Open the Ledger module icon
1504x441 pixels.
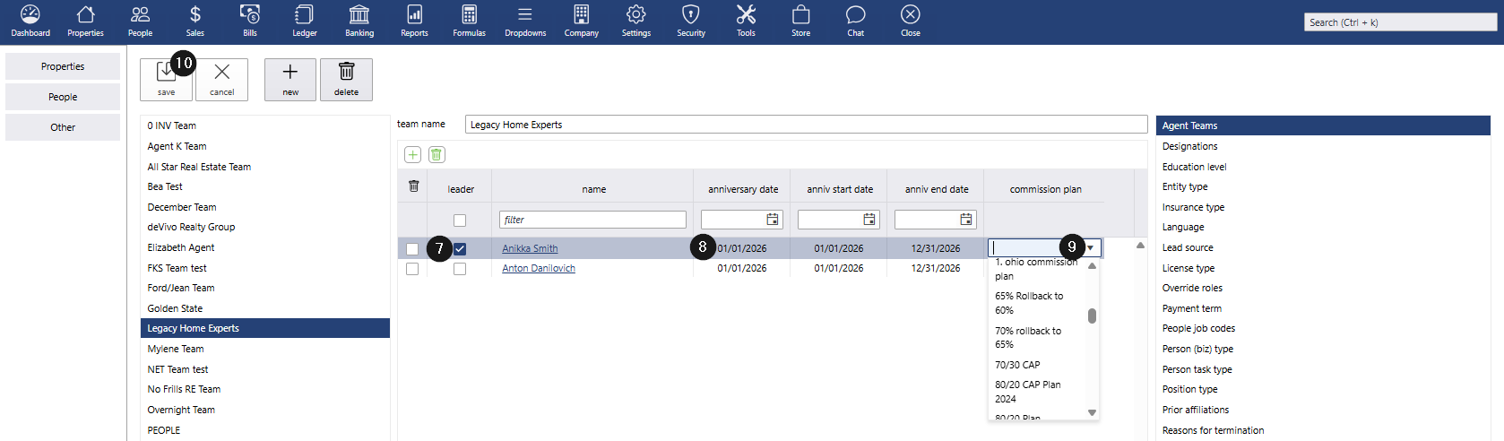[305, 22]
